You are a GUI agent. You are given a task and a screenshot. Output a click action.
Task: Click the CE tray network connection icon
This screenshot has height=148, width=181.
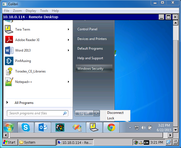click(141, 143)
